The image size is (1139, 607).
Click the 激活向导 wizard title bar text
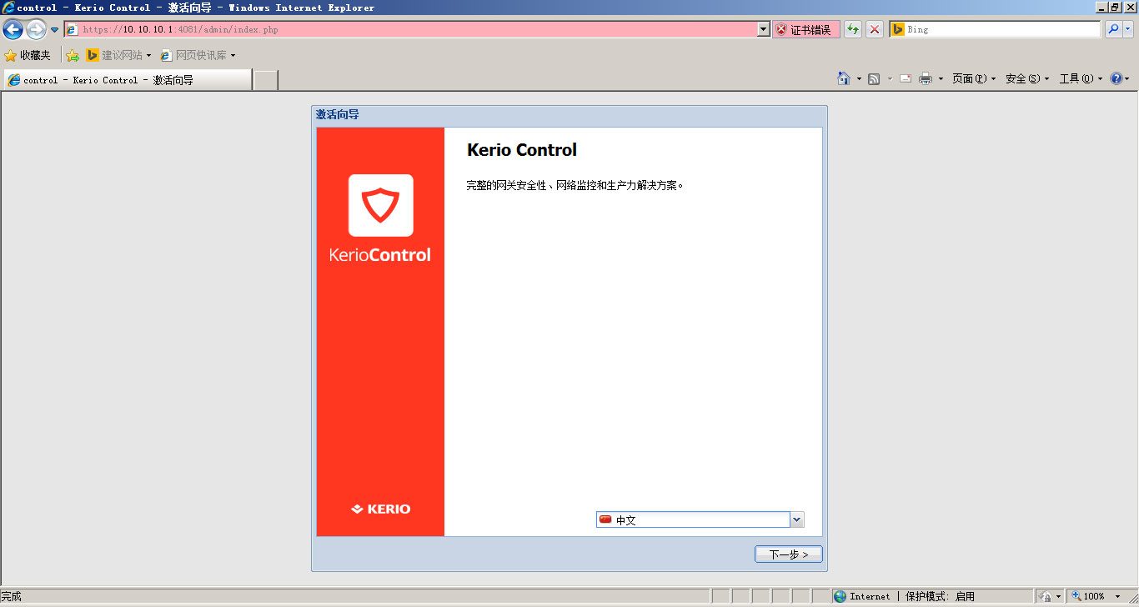(x=337, y=114)
